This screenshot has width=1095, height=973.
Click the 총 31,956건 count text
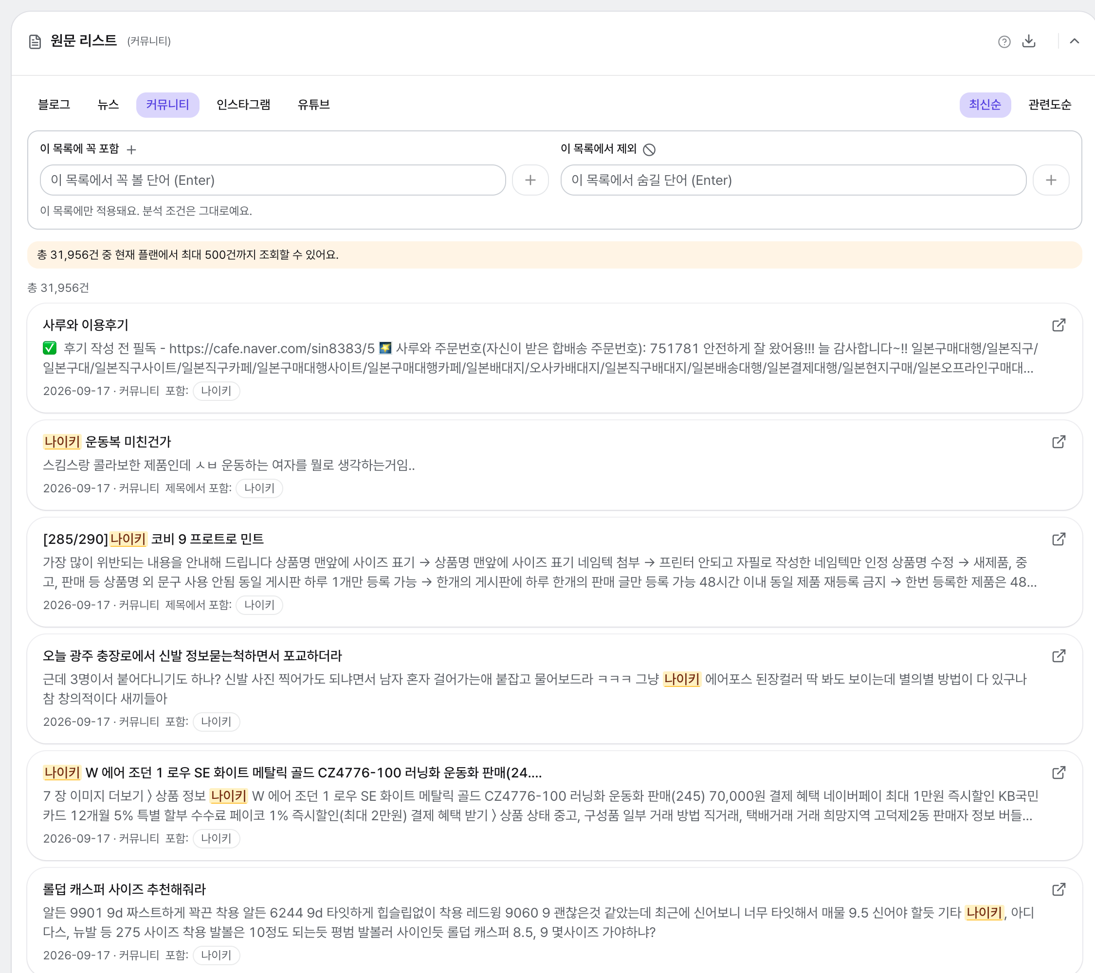58,288
